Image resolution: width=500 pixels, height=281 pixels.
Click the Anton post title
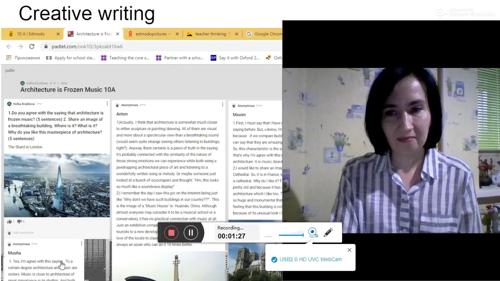tap(122, 114)
